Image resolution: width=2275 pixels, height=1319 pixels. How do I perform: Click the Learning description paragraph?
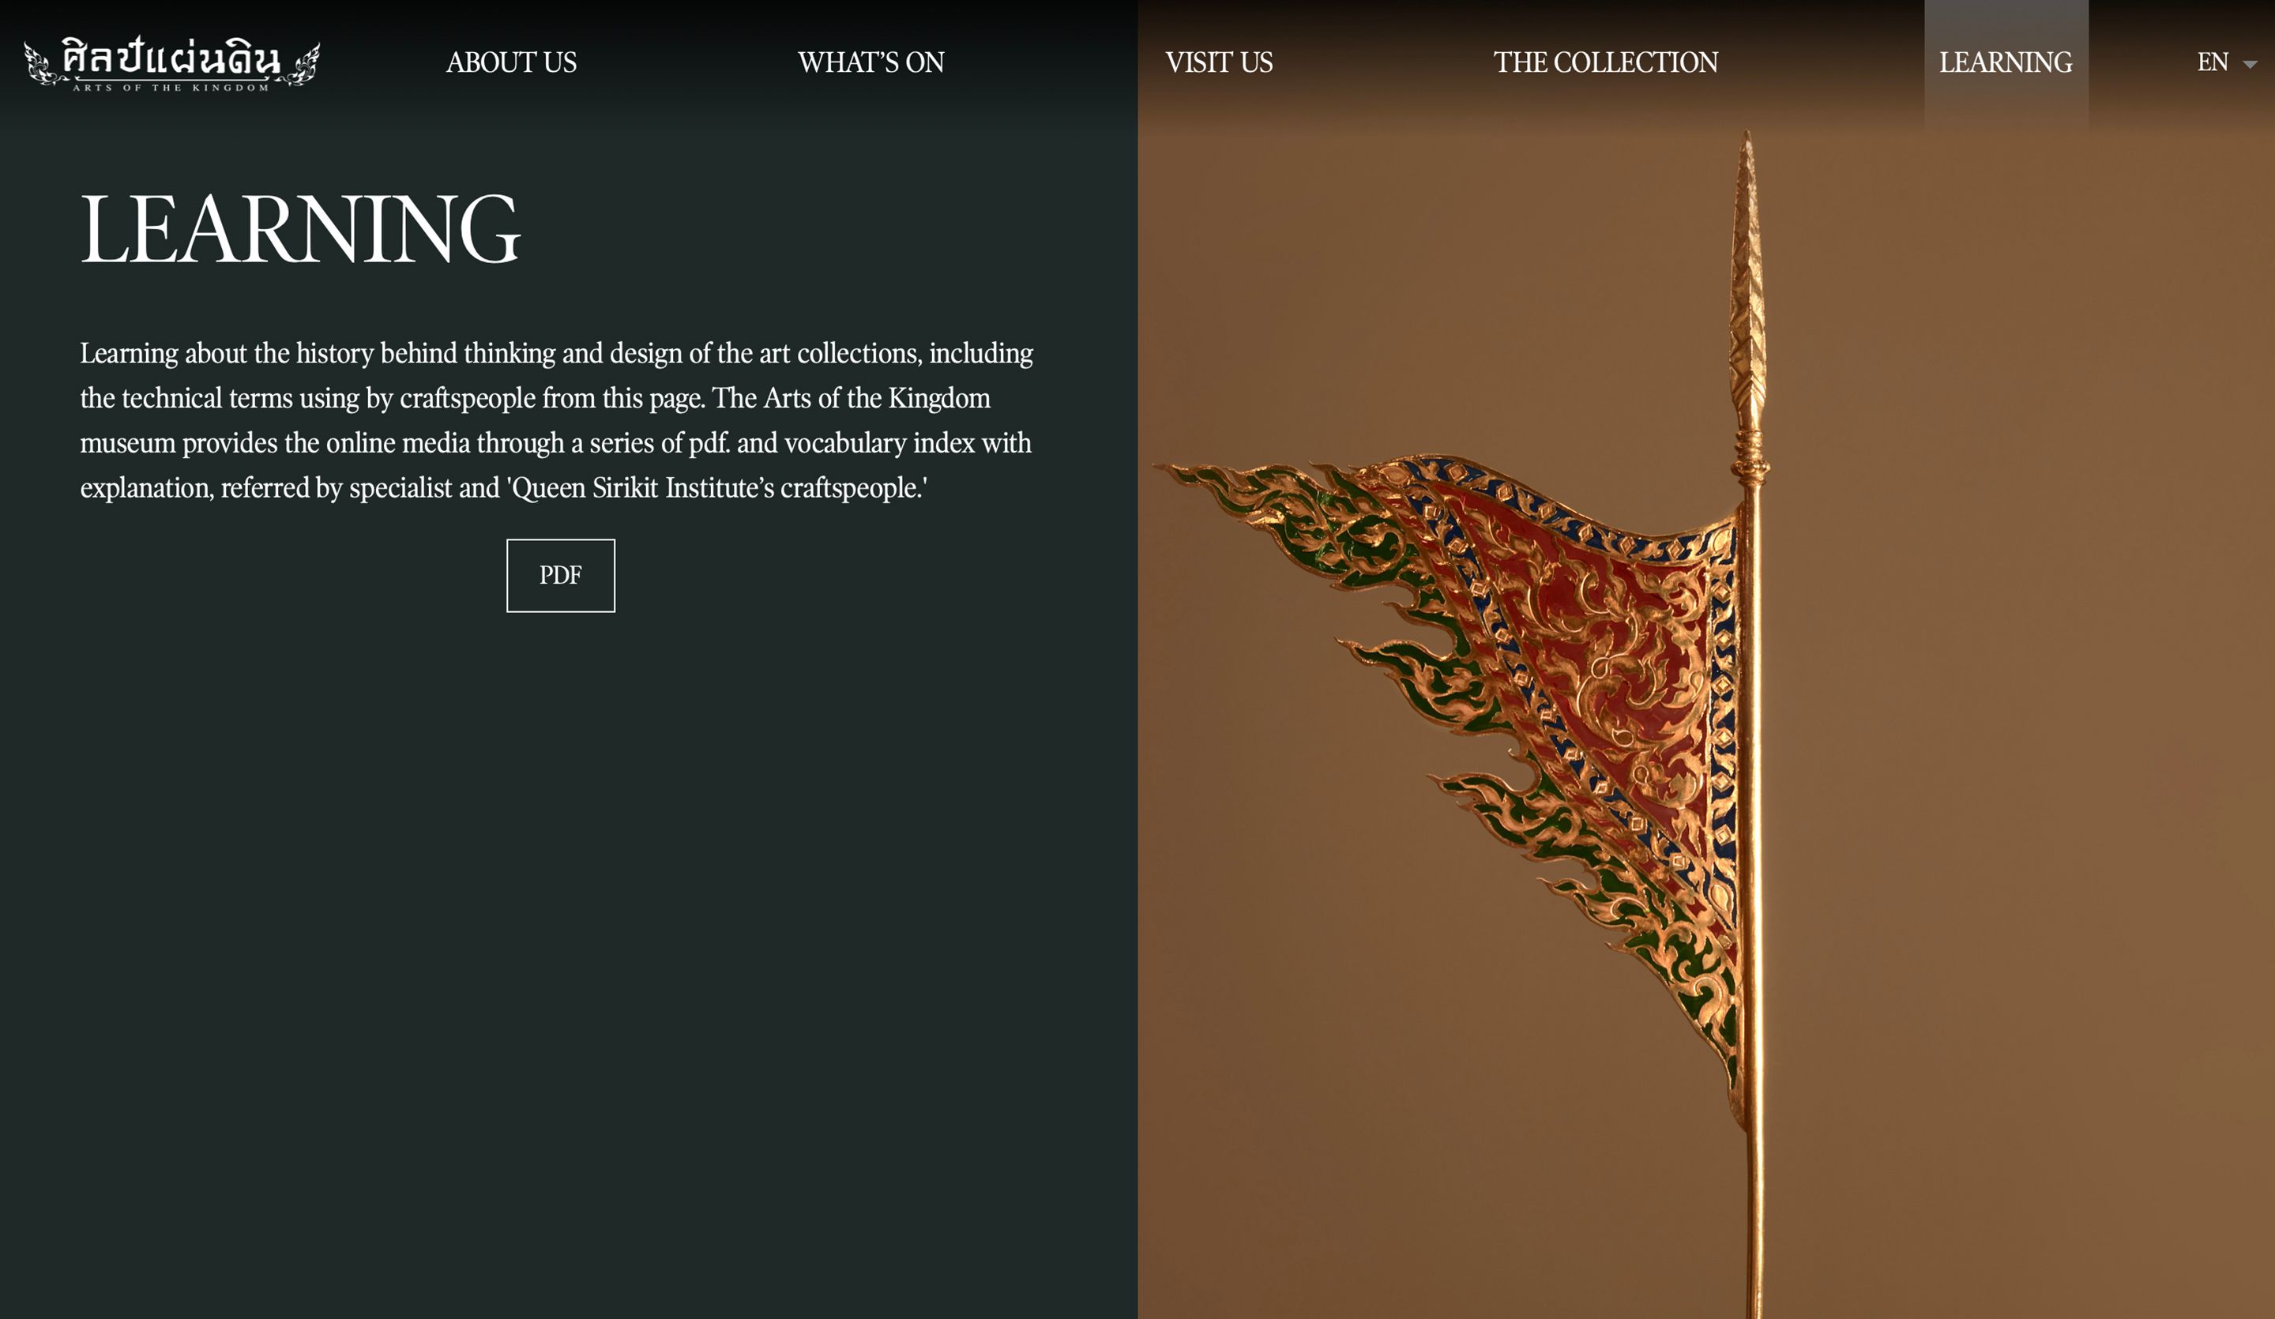pos(556,420)
